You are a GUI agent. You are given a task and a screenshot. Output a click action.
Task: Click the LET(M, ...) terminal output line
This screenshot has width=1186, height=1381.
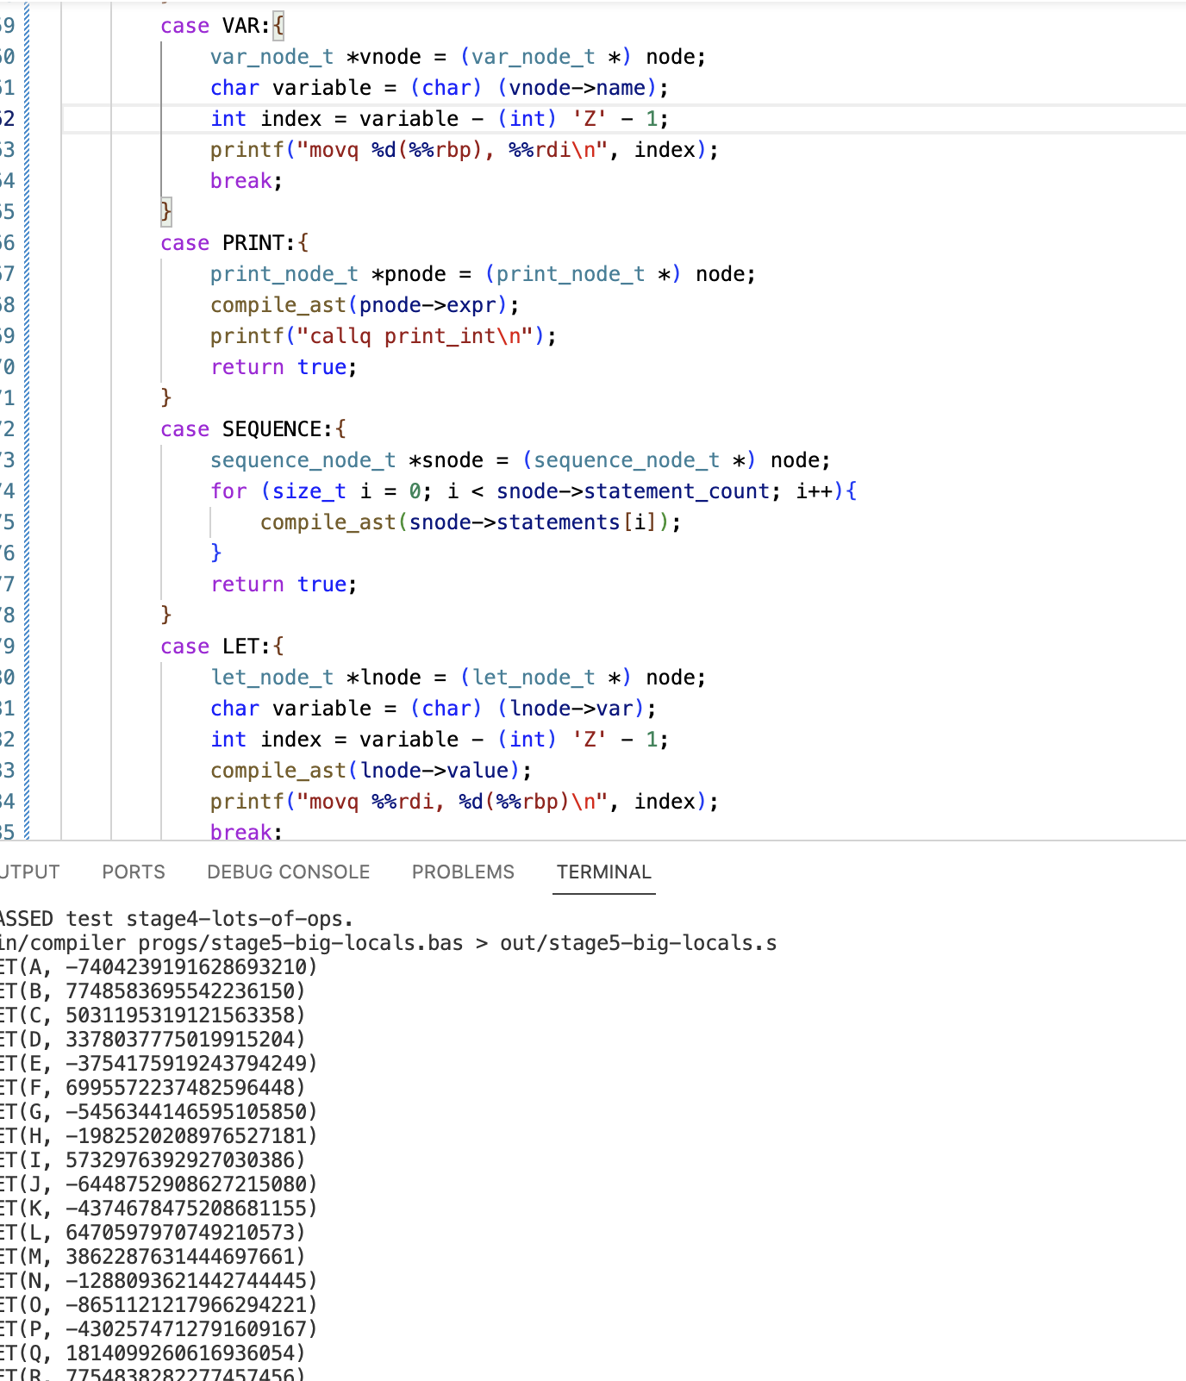coord(155,1256)
